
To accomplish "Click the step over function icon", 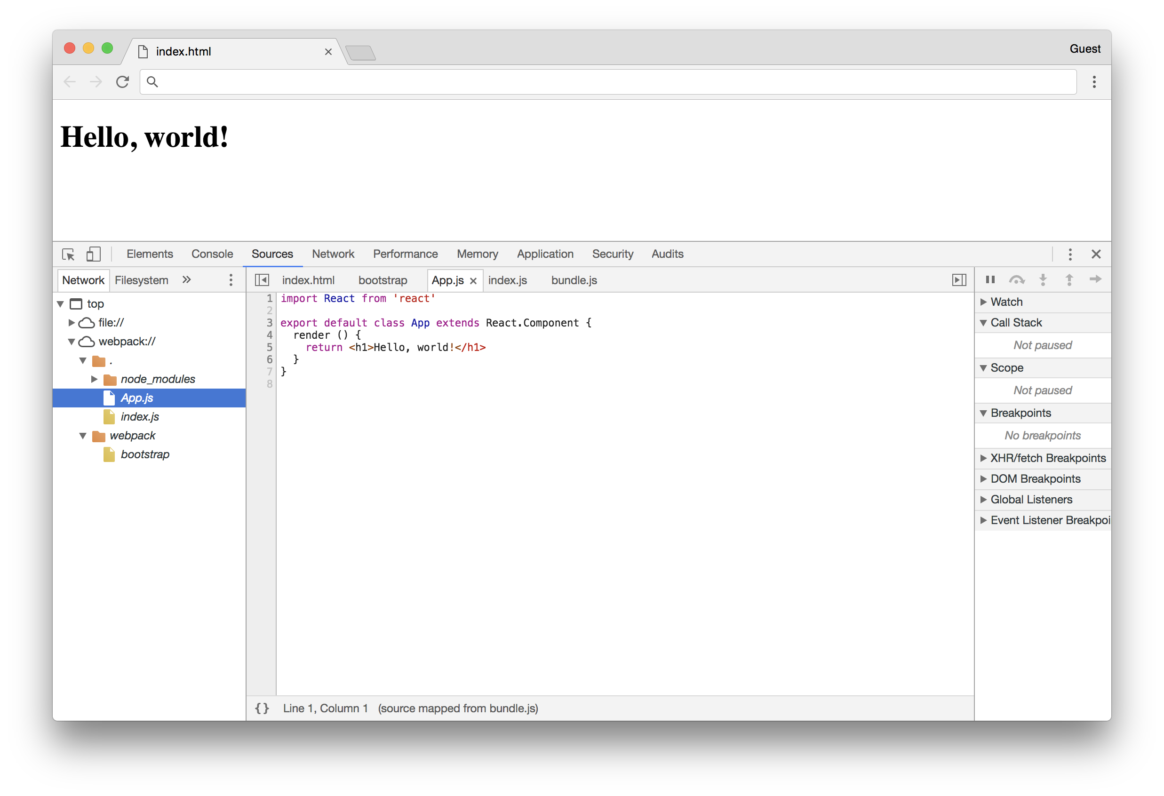I will coord(1017,279).
